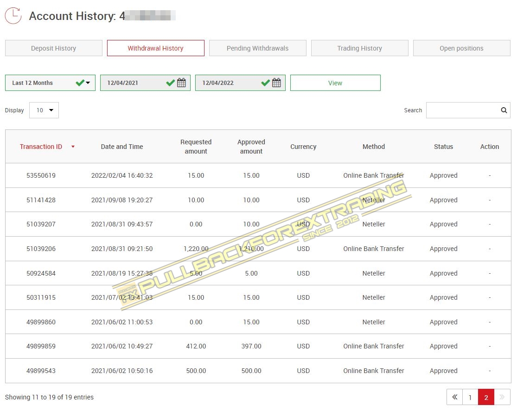Sort by Date and Time column header
517x412 pixels.
coord(122,147)
